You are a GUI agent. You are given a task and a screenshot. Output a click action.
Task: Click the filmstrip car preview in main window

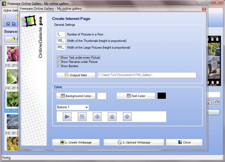point(214,61)
